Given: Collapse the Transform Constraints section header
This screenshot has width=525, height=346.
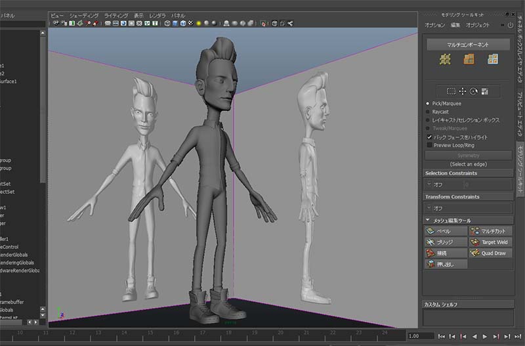Looking at the screenshot, I should 468,196.
